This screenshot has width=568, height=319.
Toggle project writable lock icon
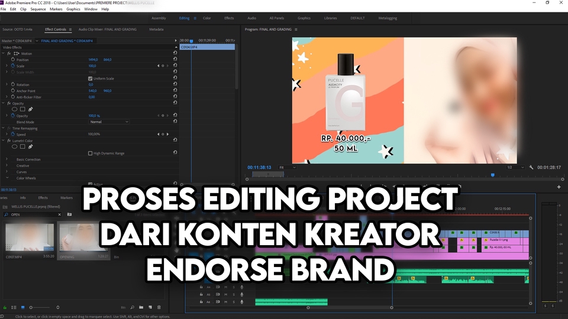click(5, 307)
